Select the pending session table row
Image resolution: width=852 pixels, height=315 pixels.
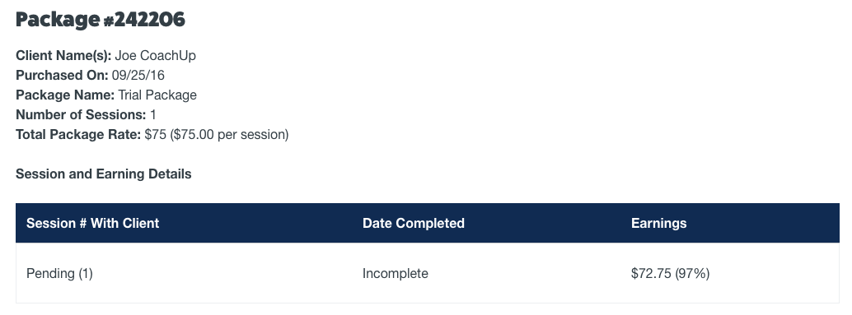[428, 273]
